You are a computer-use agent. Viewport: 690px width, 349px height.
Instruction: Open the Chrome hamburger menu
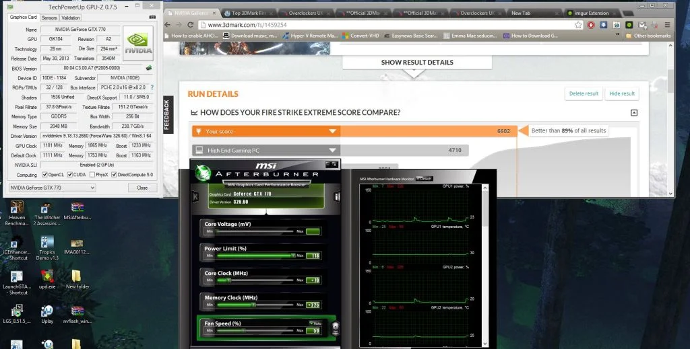click(668, 25)
